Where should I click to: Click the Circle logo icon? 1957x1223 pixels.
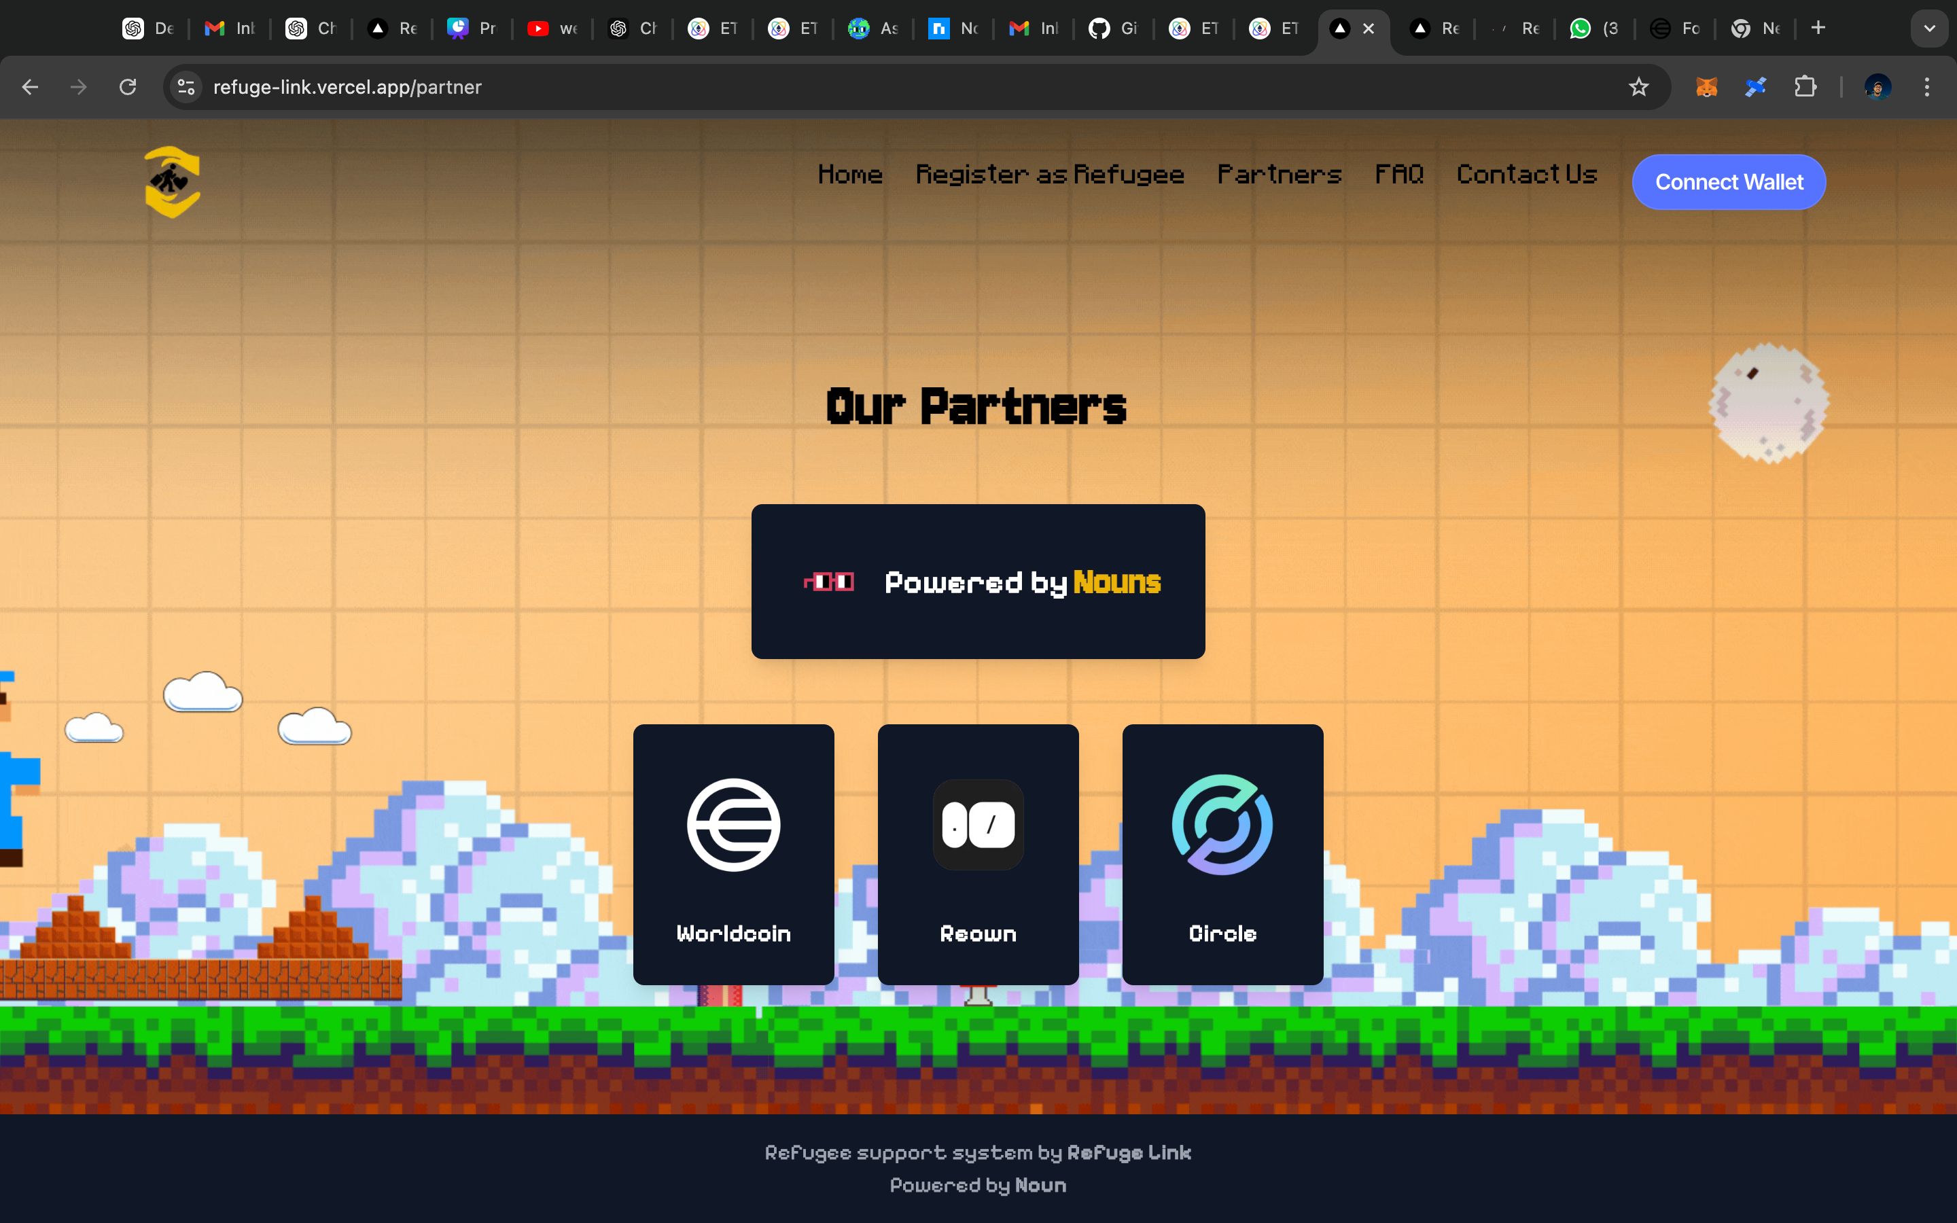[1222, 824]
